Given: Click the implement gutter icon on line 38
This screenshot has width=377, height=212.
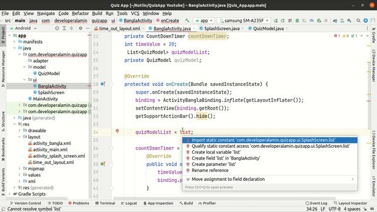Looking at the screenshot, I should click(102, 164).
